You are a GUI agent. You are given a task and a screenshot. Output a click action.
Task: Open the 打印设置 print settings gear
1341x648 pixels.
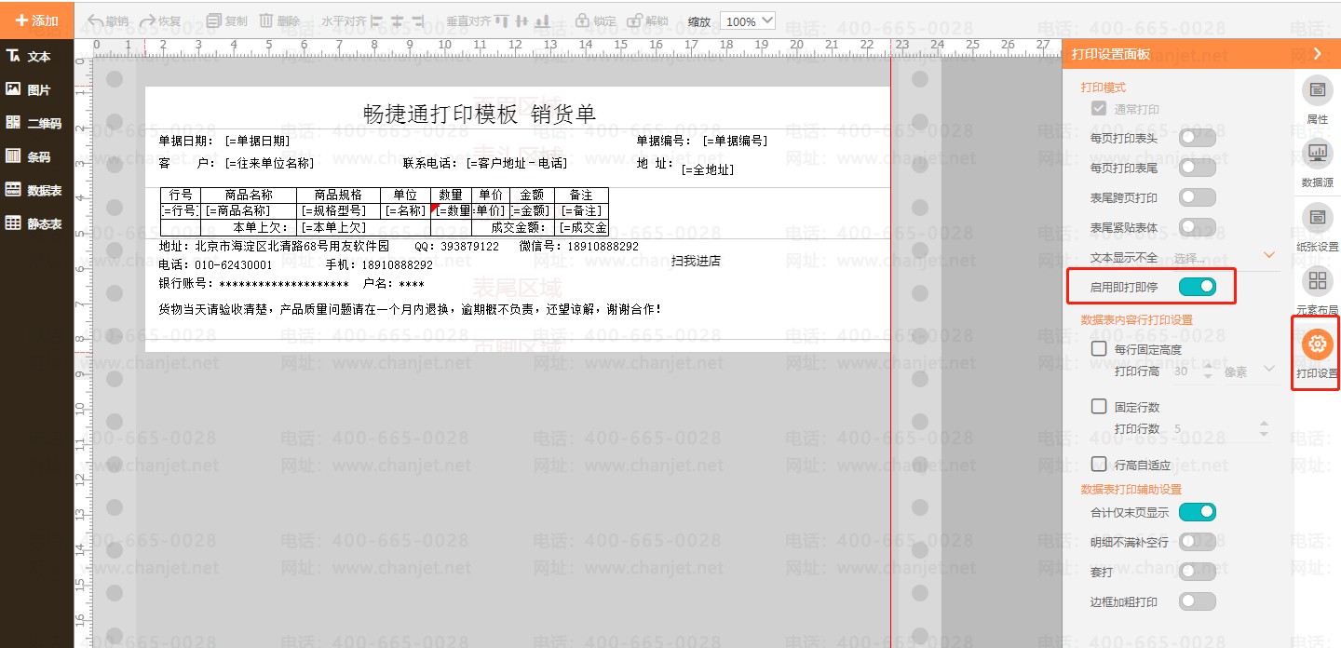[1317, 344]
